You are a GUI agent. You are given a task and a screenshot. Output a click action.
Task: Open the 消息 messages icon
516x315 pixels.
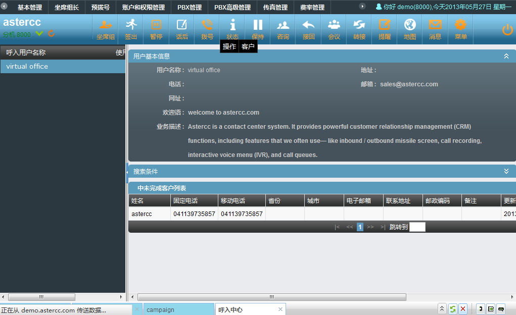tap(435, 28)
